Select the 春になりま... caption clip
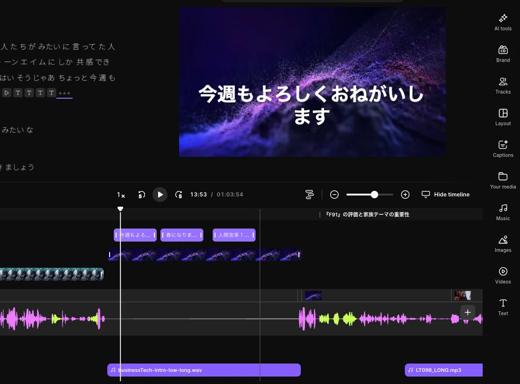Viewport: 520px width, 384px height. 182,235
